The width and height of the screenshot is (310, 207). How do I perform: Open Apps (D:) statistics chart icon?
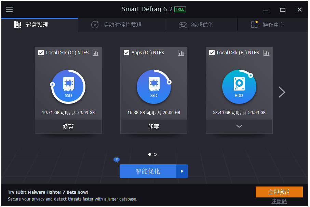(181, 53)
